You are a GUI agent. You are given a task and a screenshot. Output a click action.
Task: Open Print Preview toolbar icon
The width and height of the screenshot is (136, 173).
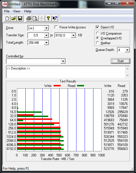tap(35, 18)
